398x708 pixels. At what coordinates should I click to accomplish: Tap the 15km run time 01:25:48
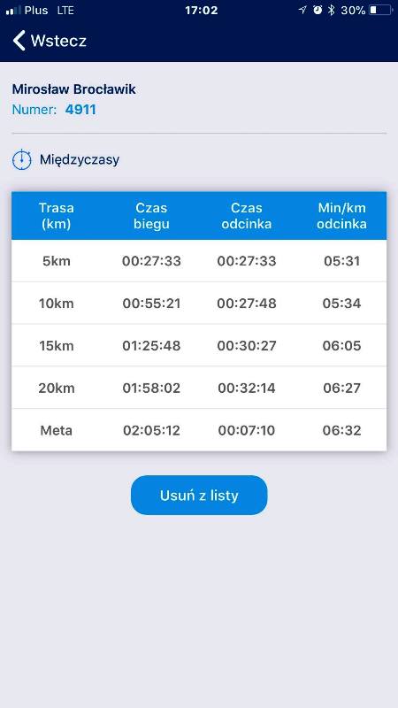point(151,346)
